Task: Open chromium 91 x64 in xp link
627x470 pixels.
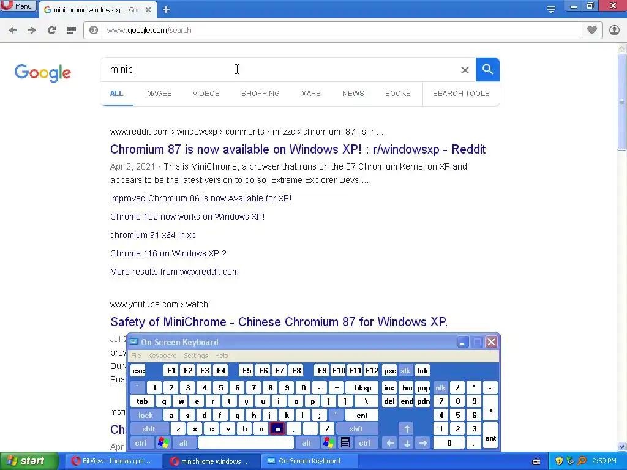Action: 152,235
